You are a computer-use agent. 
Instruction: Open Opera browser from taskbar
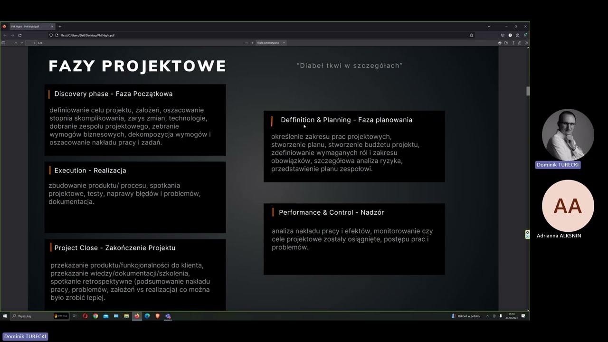[x=85, y=316]
